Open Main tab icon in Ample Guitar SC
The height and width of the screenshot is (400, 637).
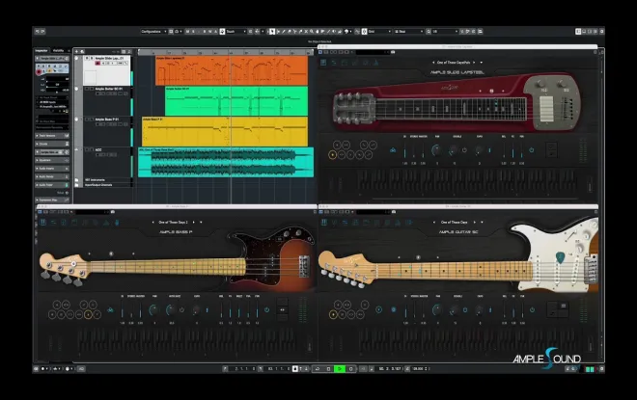click(x=324, y=223)
